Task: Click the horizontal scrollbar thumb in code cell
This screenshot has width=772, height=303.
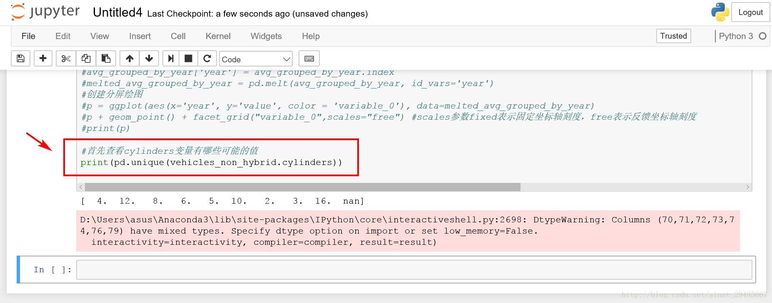Action: 302,187
